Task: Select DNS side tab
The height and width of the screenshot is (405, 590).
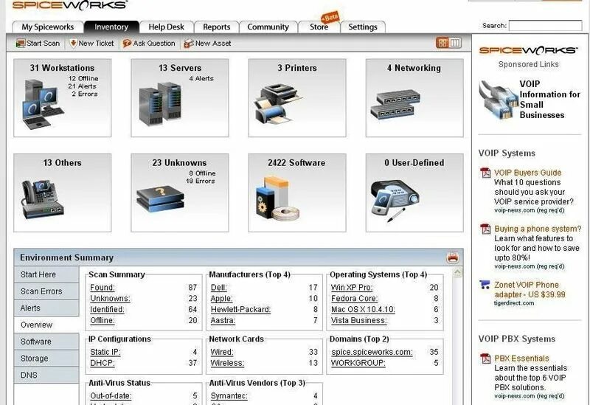Action: point(46,375)
